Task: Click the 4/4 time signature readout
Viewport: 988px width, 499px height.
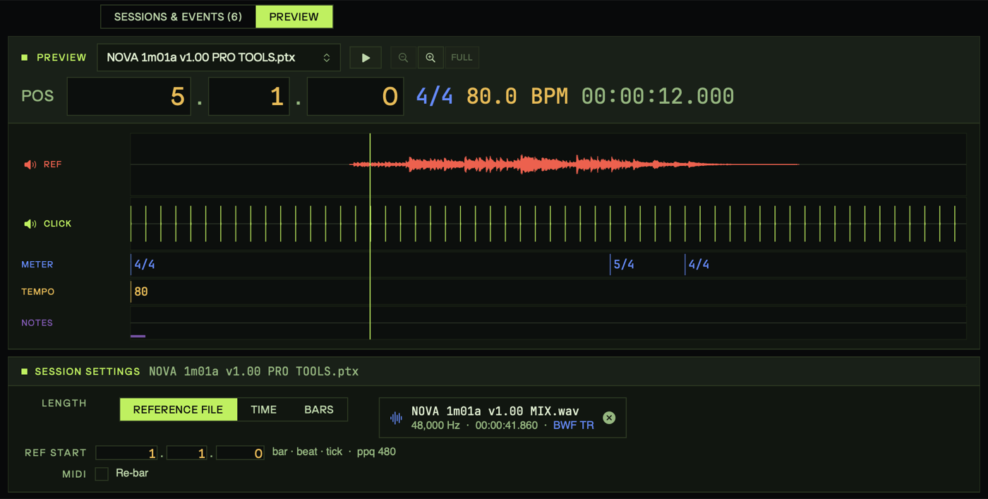Action: coord(435,96)
